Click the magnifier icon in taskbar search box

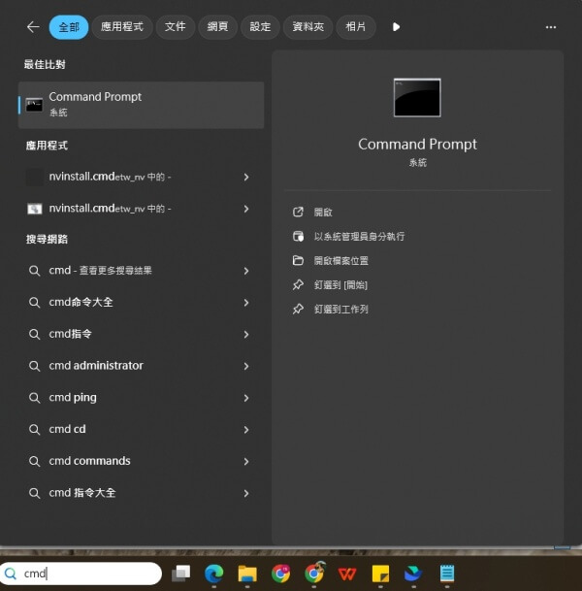11,574
